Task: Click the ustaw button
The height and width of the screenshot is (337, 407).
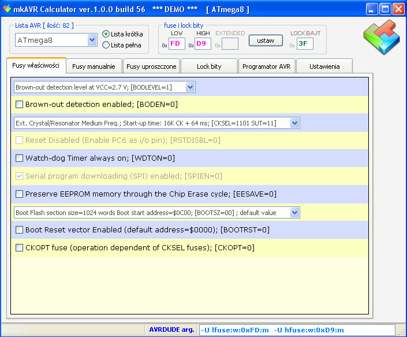Action: (x=266, y=40)
